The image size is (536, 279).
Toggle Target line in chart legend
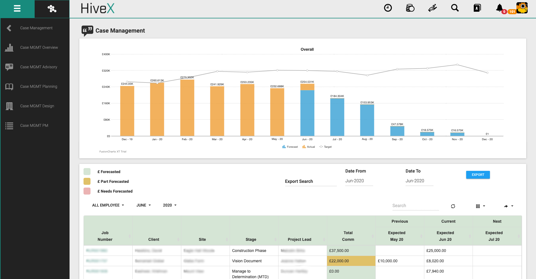pyautogui.click(x=326, y=147)
